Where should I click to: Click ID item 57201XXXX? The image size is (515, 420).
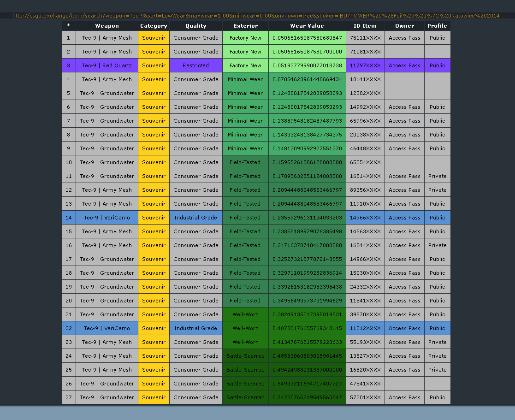[x=365, y=397]
